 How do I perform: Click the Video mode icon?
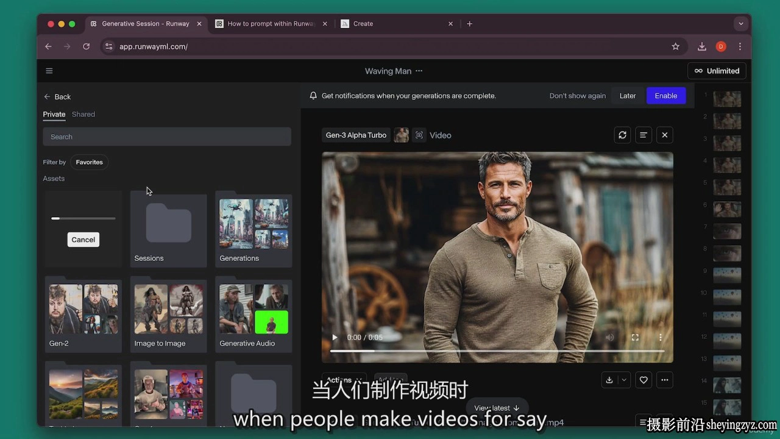(x=419, y=135)
